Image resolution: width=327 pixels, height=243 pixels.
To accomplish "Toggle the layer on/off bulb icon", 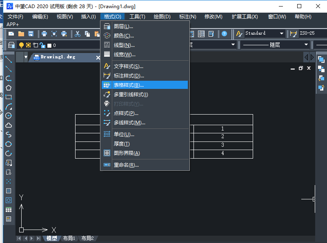I will [22, 45].
